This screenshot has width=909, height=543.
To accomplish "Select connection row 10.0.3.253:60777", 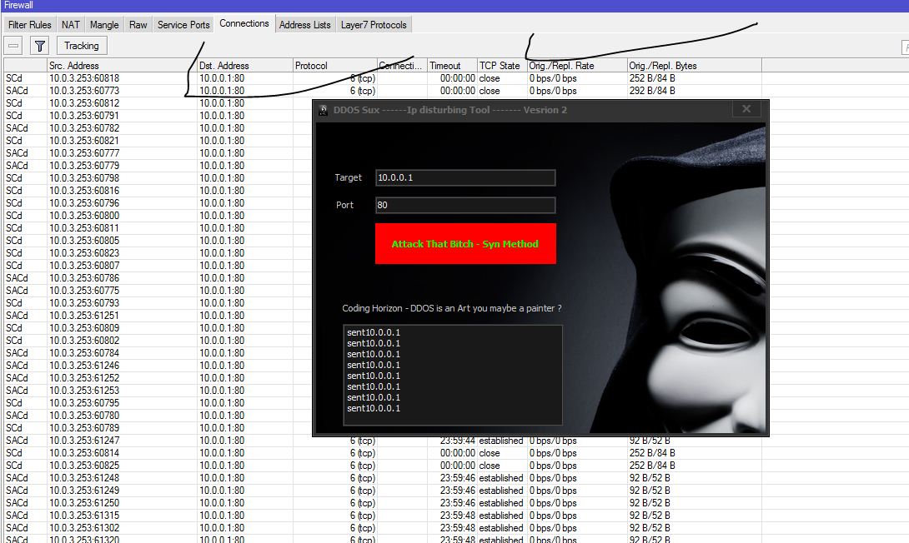I will tap(158, 153).
